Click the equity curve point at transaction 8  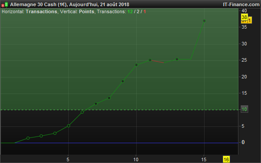coord(109,98)
